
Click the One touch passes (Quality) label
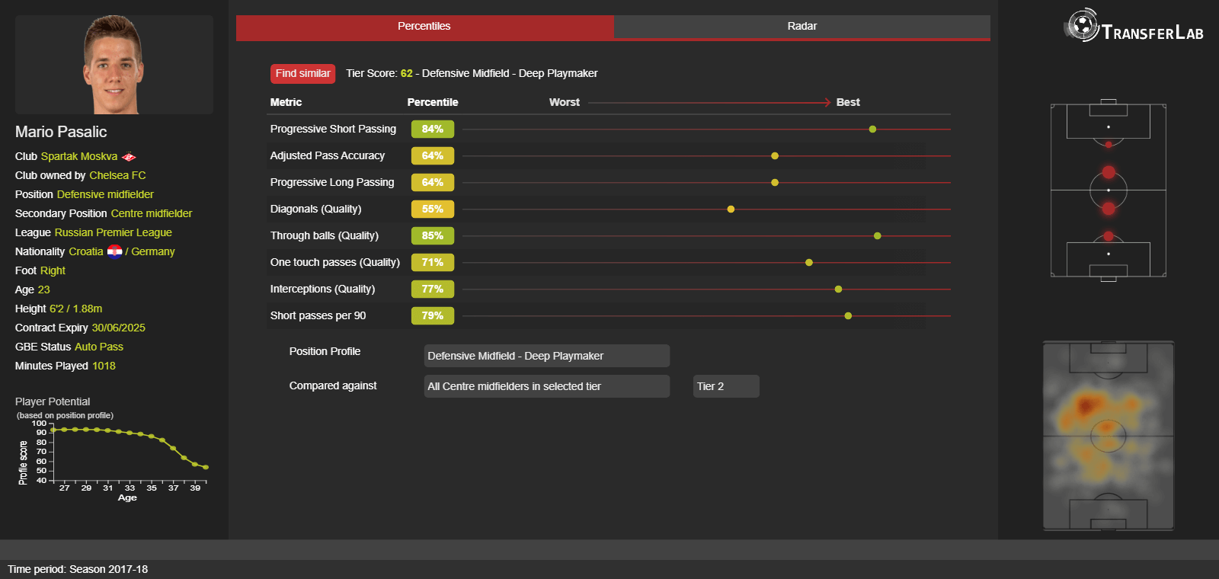pos(335,262)
